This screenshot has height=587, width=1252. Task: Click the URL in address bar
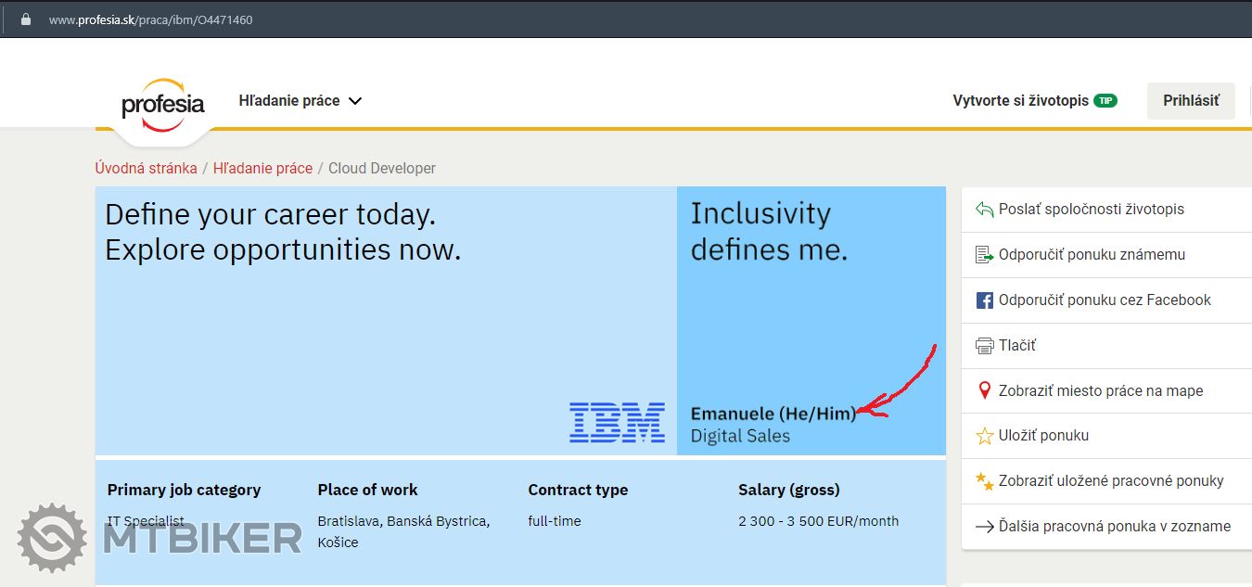tap(150, 19)
